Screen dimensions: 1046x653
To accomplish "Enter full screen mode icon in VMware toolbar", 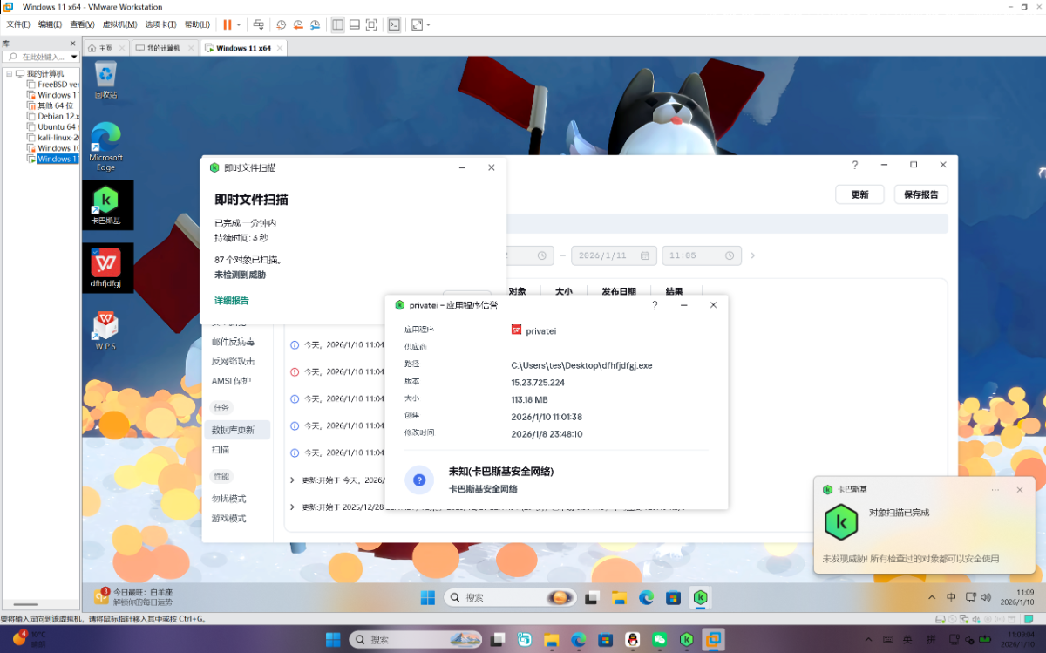I will 371,24.
